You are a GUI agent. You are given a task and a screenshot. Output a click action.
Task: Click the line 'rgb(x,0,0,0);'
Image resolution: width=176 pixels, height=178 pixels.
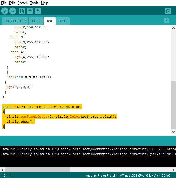click(x=20, y=87)
